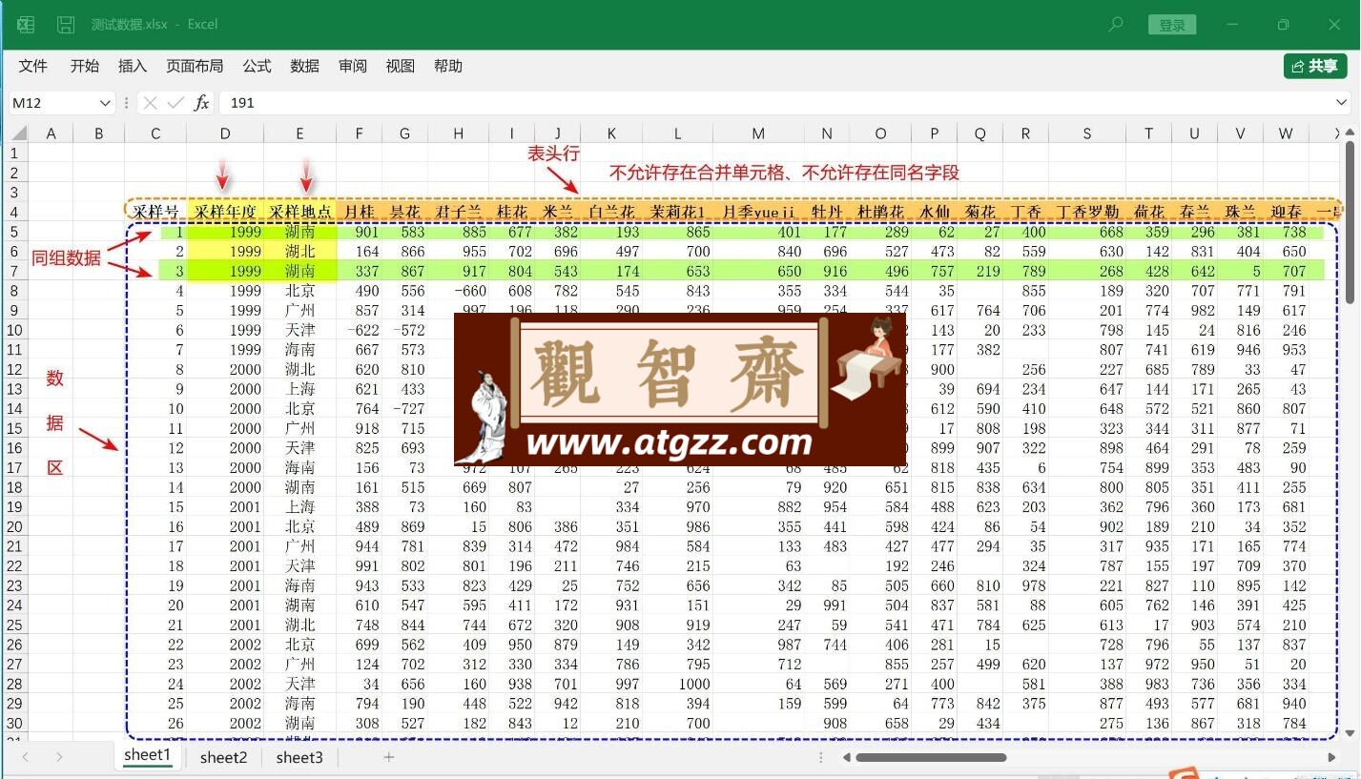Go to the 公式 ribbon tab
This screenshot has width=1361, height=779.
pos(257,66)
